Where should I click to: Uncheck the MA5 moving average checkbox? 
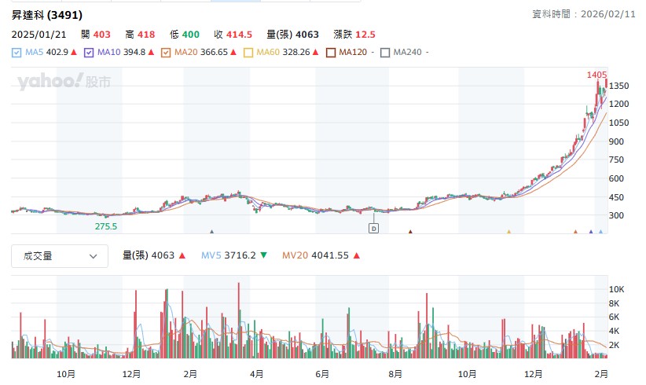pyautogui.click(x=17, y=53)
